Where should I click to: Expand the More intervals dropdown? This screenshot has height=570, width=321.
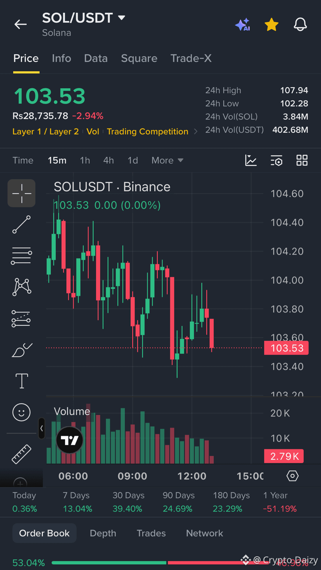(x=167, y=160)
